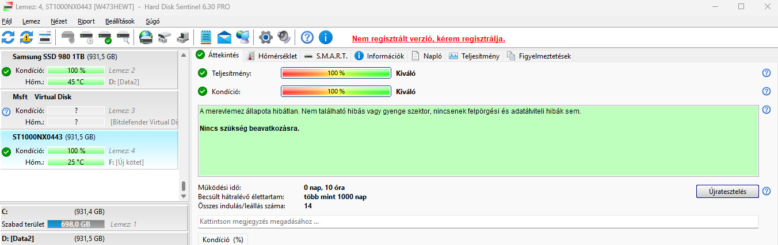This screenshot has height=245, width=778.
Task: Click the disk with green checkmark icon
Action: coord(105,38)
